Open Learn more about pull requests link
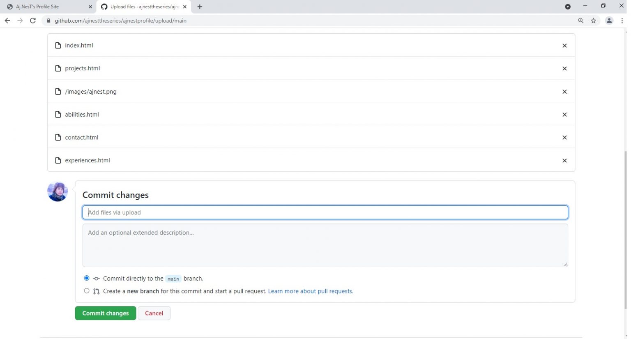This screenshot has width=631, height=339. pos(310,291)
